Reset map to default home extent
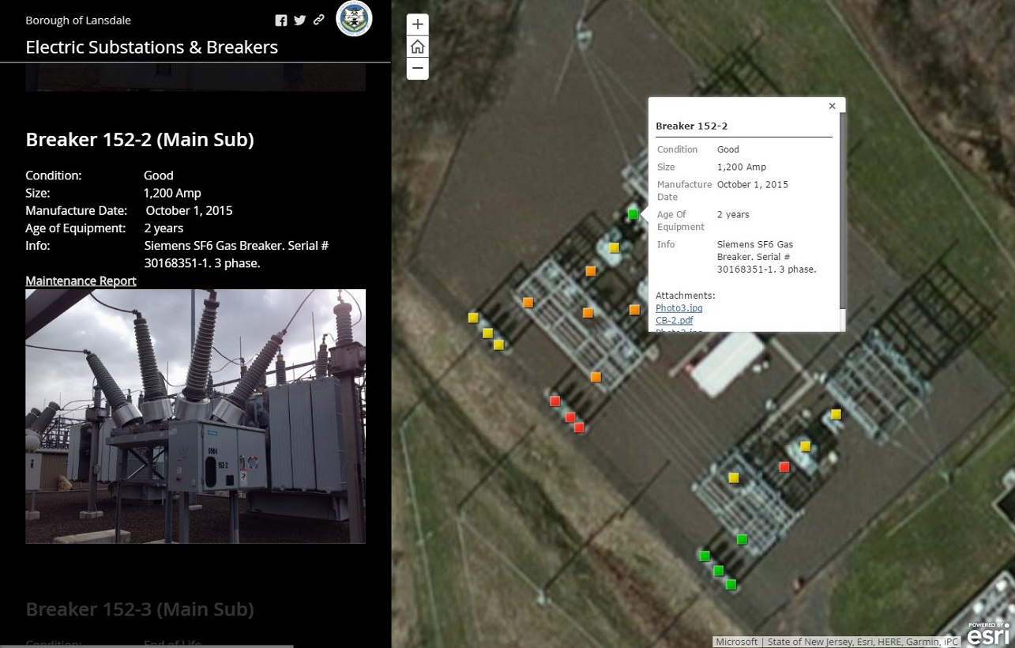 [418, 47]
